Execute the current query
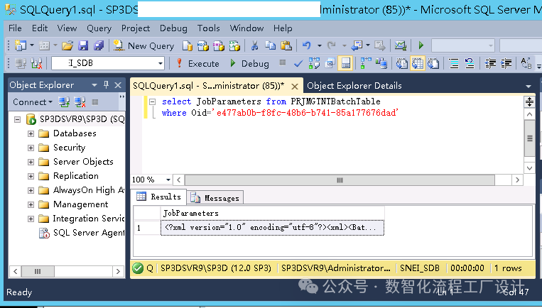 (x=197, y=64)
